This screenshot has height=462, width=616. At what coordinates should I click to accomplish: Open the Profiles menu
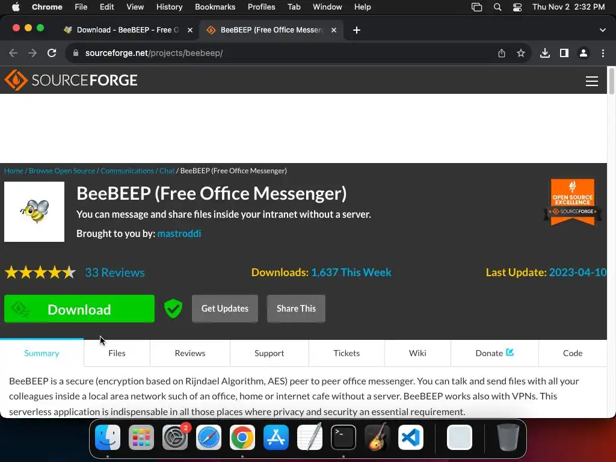261,7
